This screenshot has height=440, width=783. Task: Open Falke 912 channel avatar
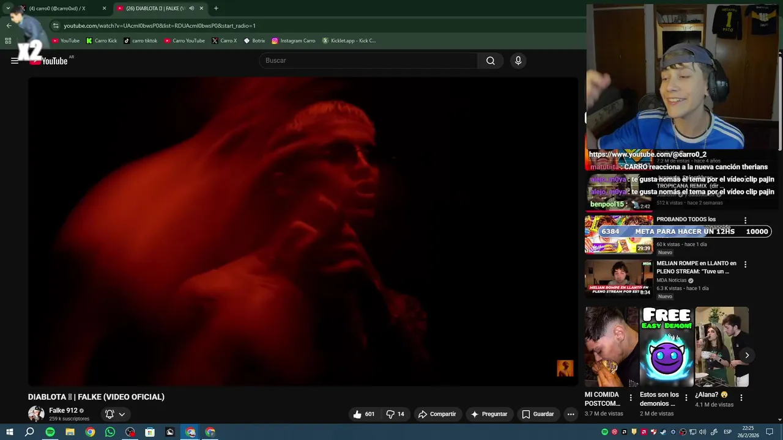[36, 414]
